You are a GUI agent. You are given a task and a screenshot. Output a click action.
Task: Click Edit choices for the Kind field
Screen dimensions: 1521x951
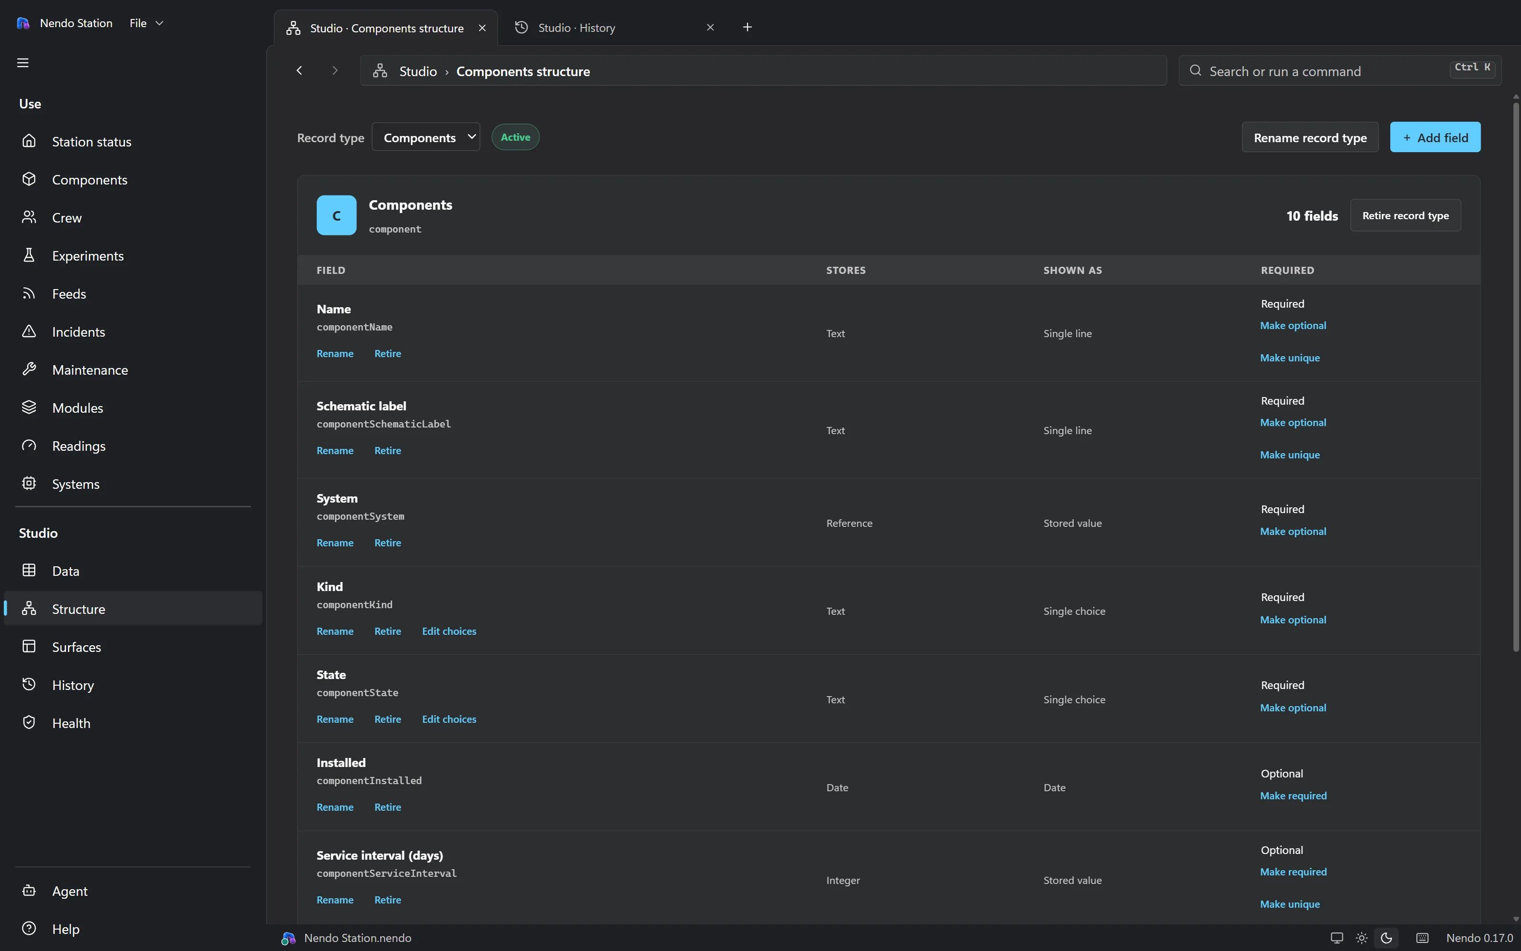point(449,631)
